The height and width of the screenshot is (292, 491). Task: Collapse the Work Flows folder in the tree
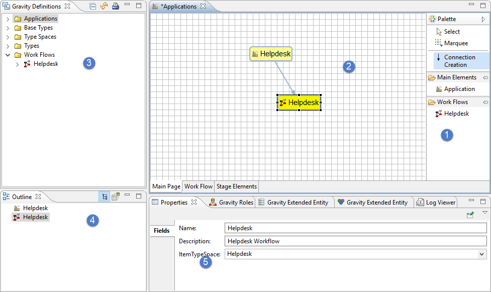point(8,55)
